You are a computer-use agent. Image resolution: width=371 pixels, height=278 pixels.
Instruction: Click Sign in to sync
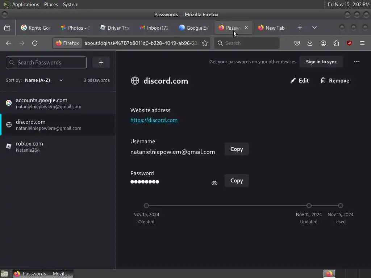coord(321,62)
